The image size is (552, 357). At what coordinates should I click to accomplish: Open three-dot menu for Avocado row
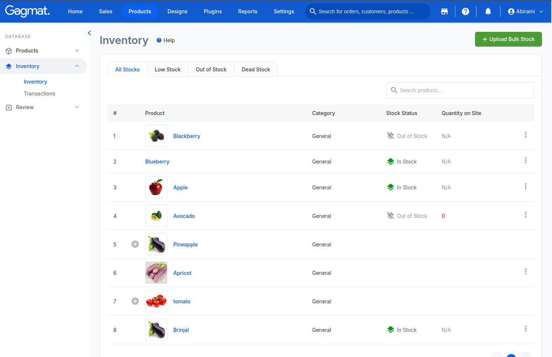[x=525, y=215]
